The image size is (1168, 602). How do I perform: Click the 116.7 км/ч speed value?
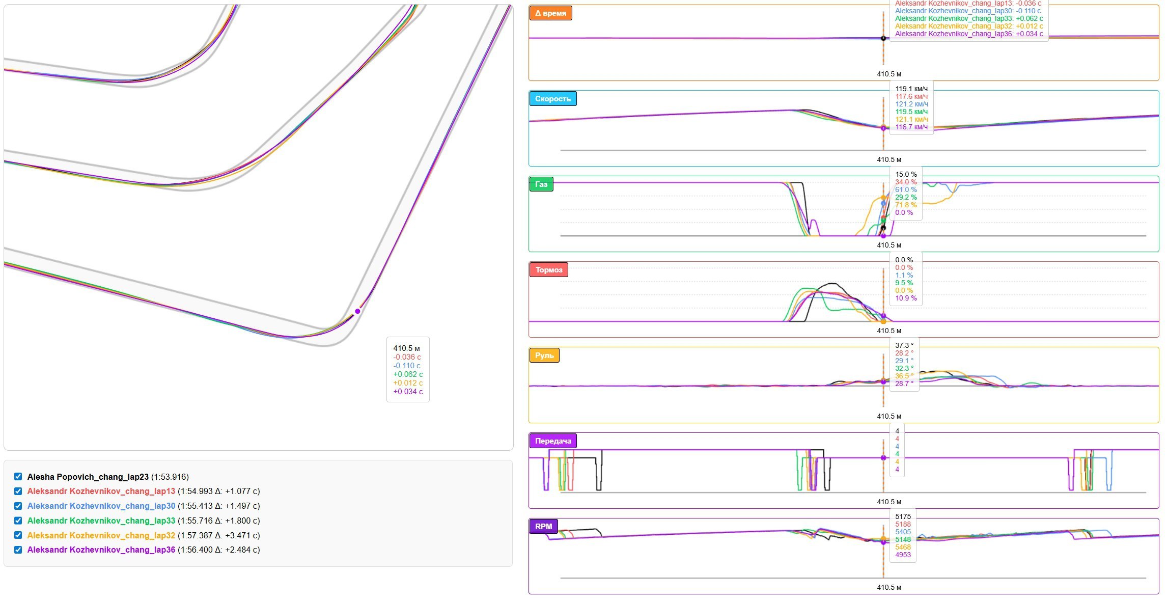911,127
